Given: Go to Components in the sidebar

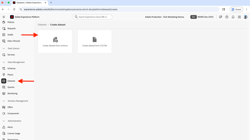Looking at the screenshot, I should [x=13, y=113].
